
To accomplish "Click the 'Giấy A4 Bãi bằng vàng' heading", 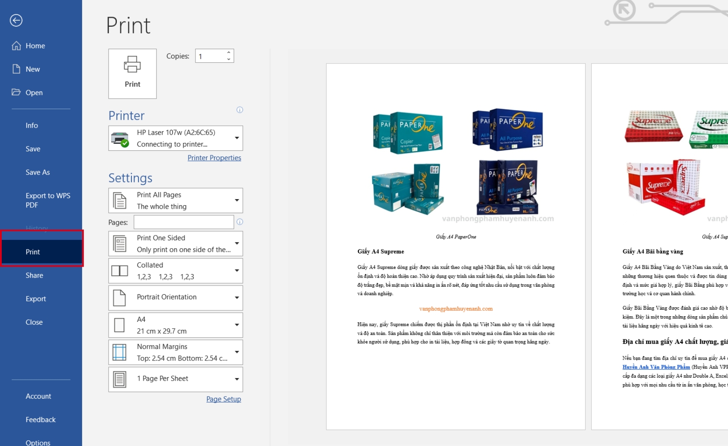I will [x=652, y=251].
